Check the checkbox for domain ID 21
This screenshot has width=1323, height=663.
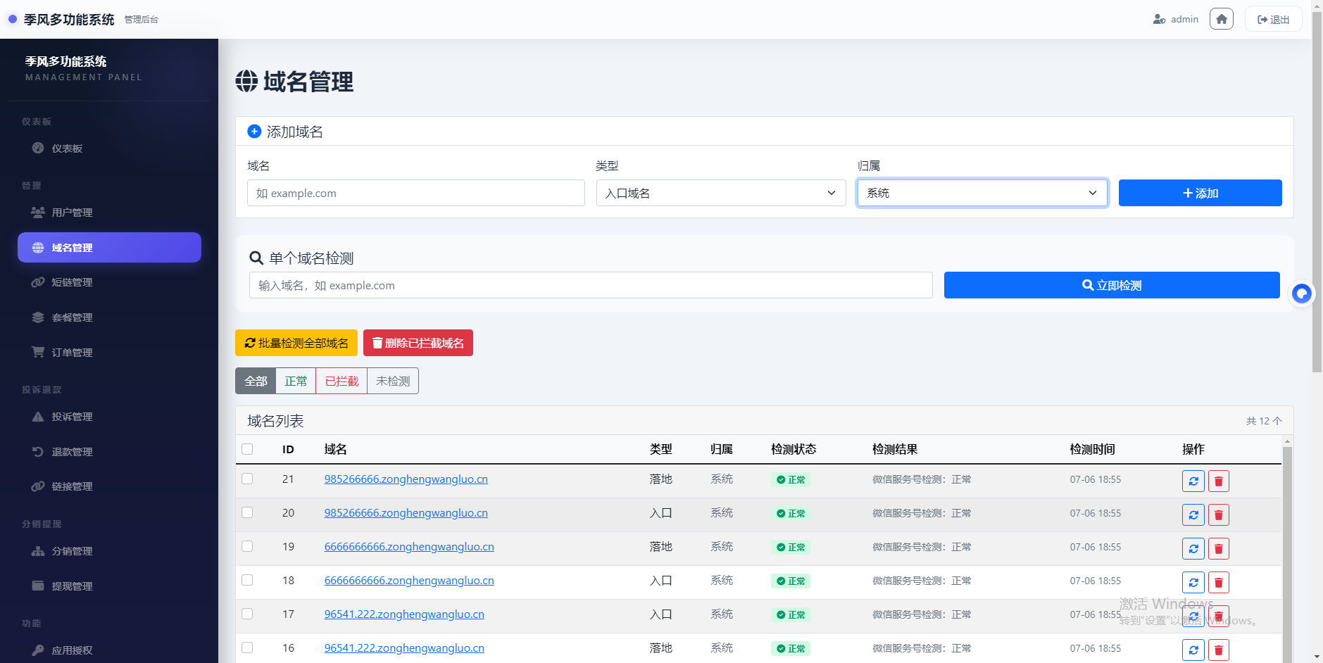[247, 479]
